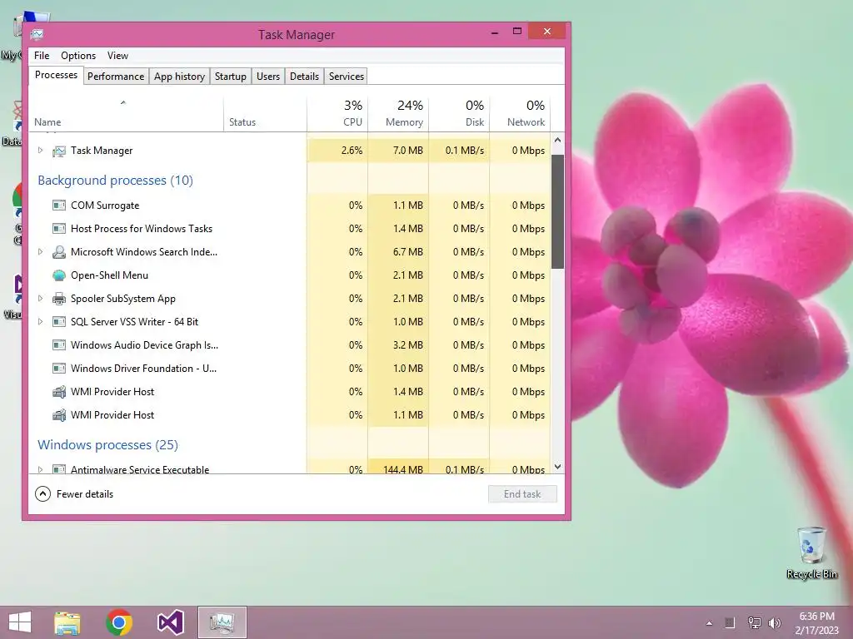Click the second WMI Provider Host icon
Viewport: 853px width, 639px height.
pos(59,415)
